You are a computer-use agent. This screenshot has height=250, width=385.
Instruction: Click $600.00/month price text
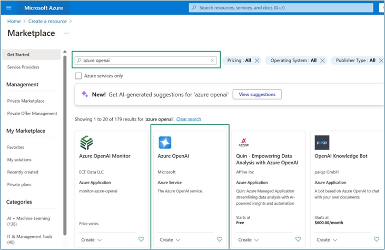tap(329, 223)
